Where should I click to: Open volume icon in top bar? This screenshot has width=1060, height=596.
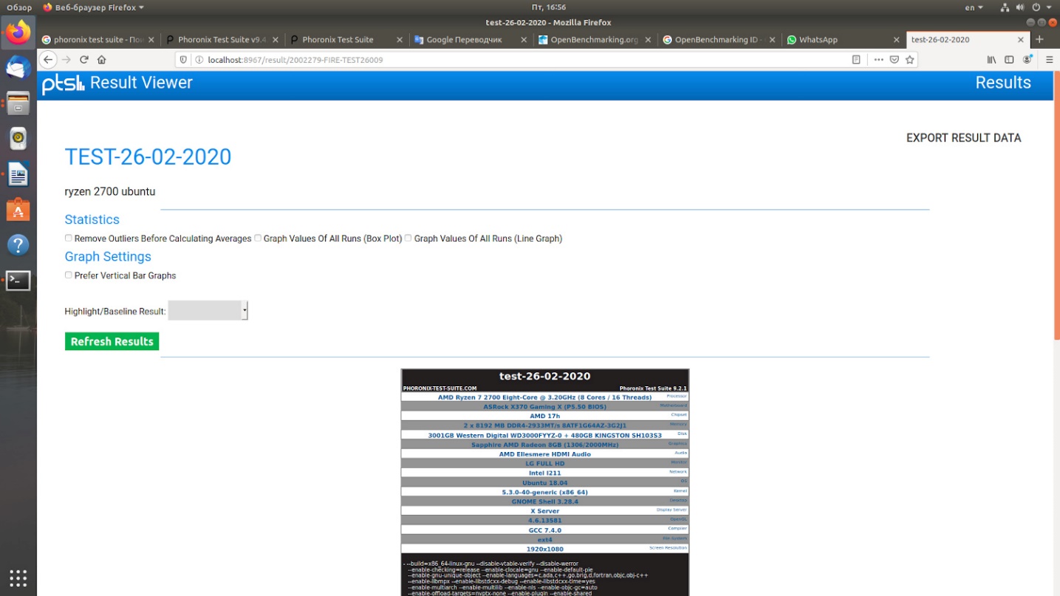tap(1019, 7)
